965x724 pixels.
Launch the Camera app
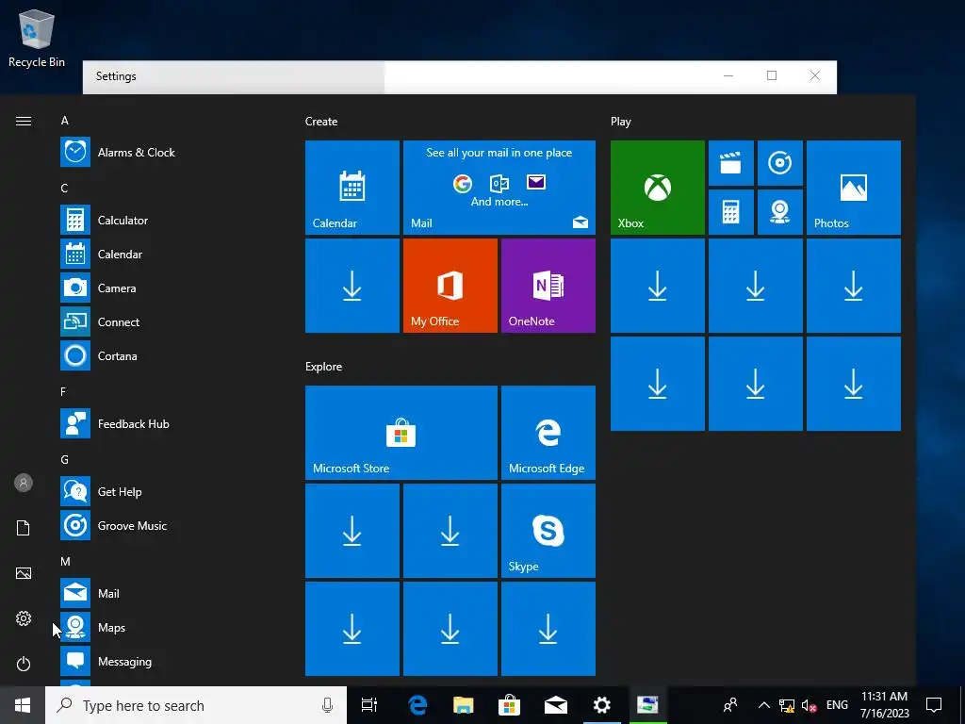tap(166, 288)
